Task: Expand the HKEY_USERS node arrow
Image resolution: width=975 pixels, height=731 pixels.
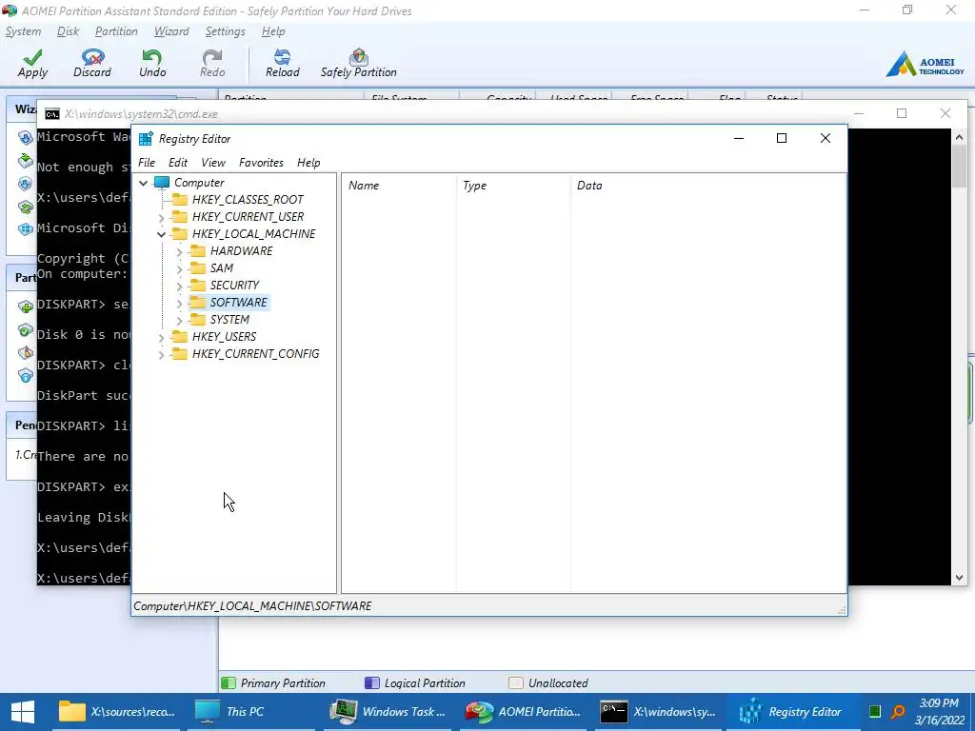Action: pos(161,337)
